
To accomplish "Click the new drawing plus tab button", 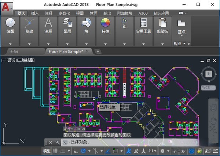I will [x=98, y=52].
